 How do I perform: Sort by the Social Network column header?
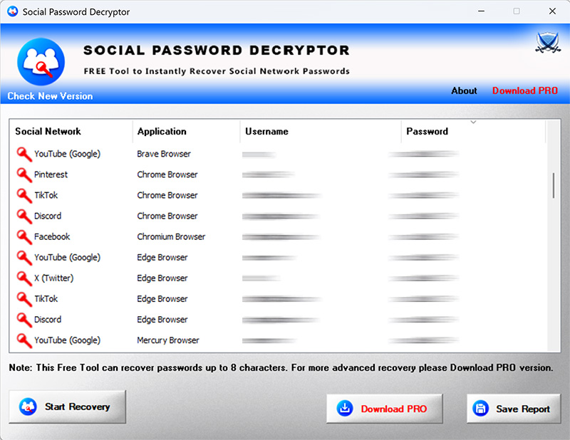click(48, 132)
